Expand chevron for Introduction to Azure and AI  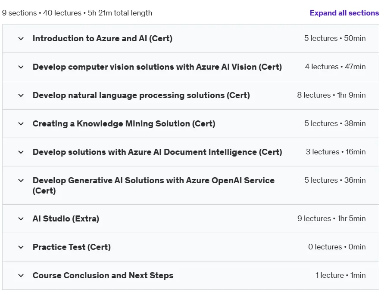click(x=21, y=39)
